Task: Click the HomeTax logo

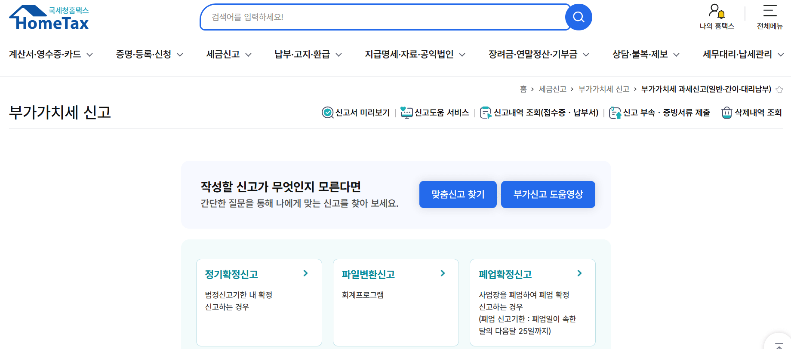Action: [49, 18]
